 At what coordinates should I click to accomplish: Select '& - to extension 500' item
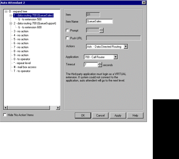(30, 19)
